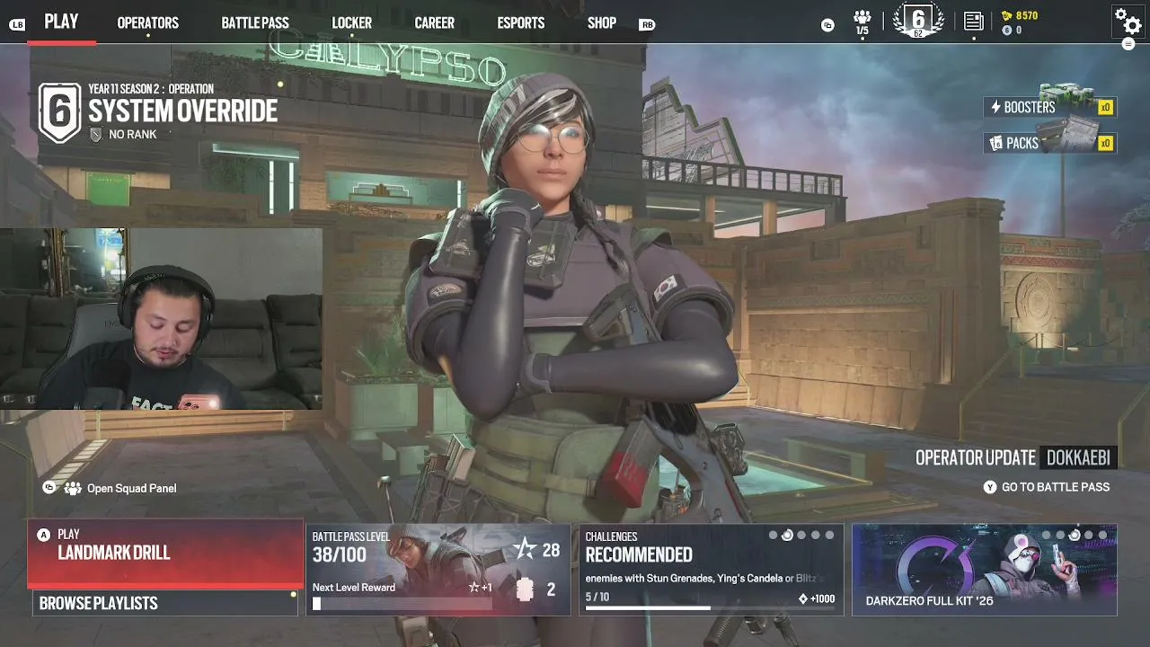Click GO TO BATTLE PASS

point(1056,487)
